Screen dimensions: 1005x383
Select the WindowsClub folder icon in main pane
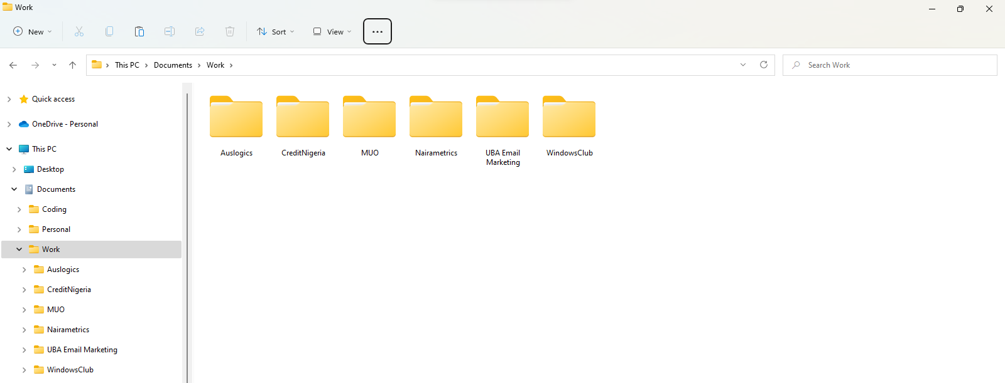pos(569,117)
